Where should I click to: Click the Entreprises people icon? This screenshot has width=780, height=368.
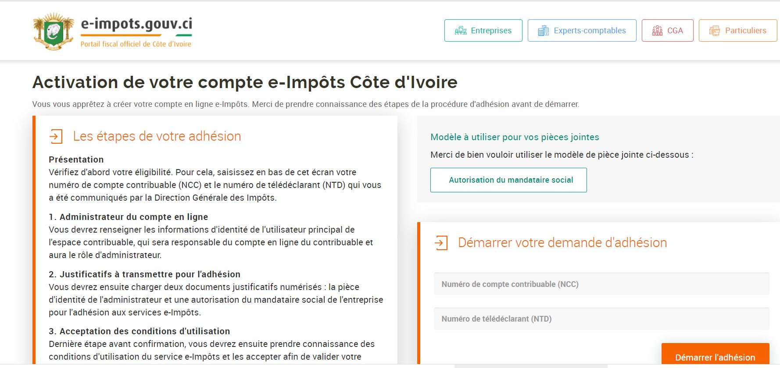pos(461,31)
